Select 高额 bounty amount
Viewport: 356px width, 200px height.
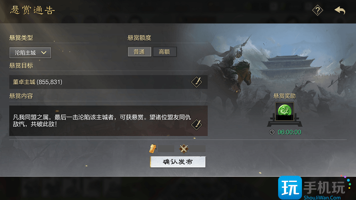(165, 52)
